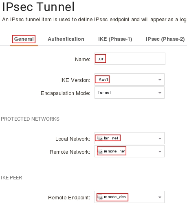
Task: Open the IKE (Phase-1) tab
Action: [115, 39]
